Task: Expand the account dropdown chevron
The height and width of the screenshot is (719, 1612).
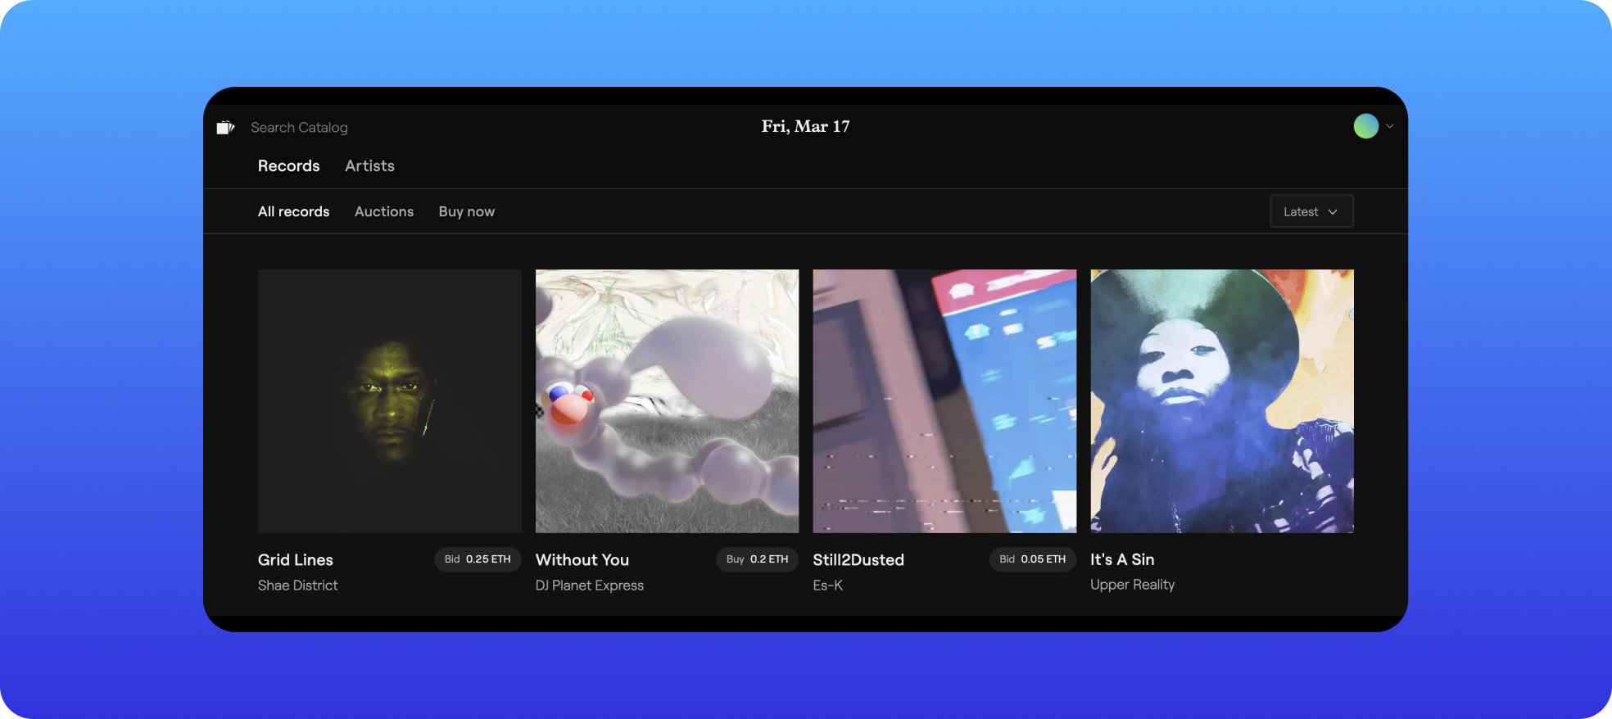Action: [x=1390, y=126]
